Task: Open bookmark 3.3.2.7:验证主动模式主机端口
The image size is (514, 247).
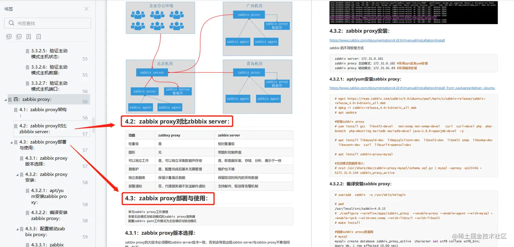Action: [49, 86]
